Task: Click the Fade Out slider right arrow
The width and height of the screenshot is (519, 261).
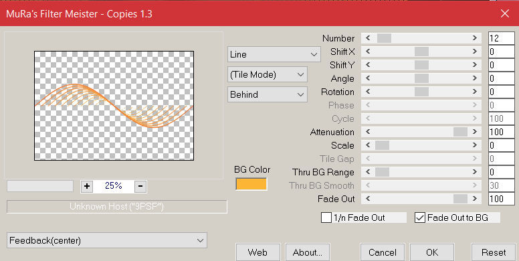Action: tap(475, 199)
